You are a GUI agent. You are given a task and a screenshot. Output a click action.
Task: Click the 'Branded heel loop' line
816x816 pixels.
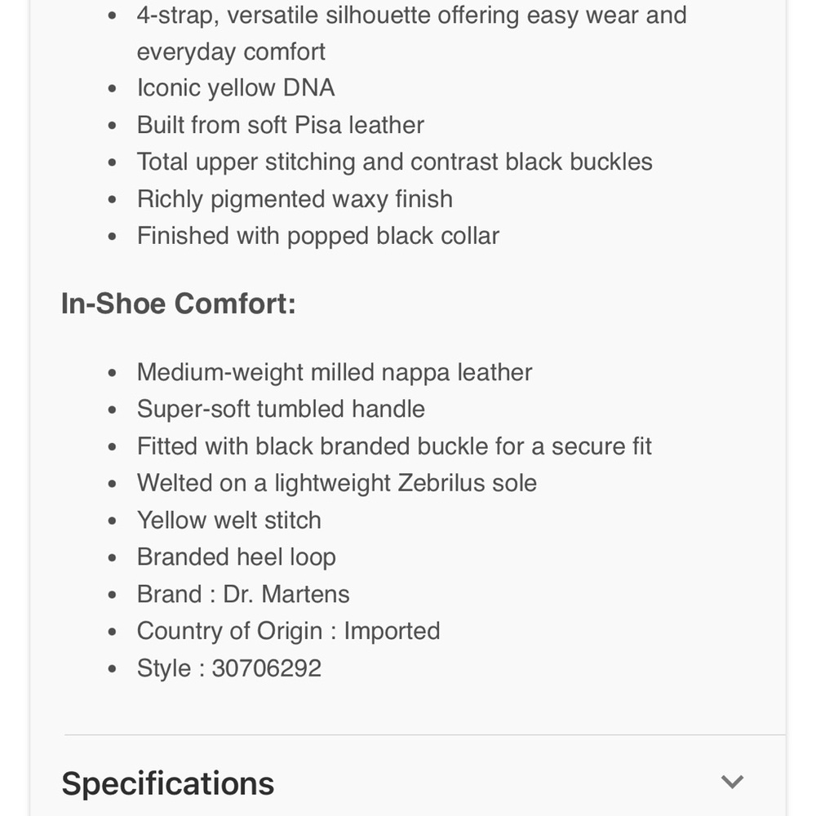(x=237, y=557)
